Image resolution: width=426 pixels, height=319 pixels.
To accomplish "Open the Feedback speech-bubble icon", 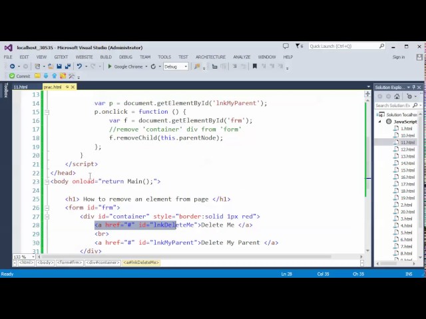I will (x=286, y=46).
